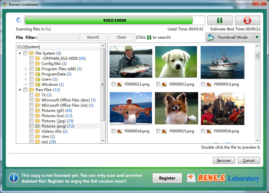269x193 pixels.
Task: Click the file type icon of F0000014.png
Action: (x=119, y=131)
